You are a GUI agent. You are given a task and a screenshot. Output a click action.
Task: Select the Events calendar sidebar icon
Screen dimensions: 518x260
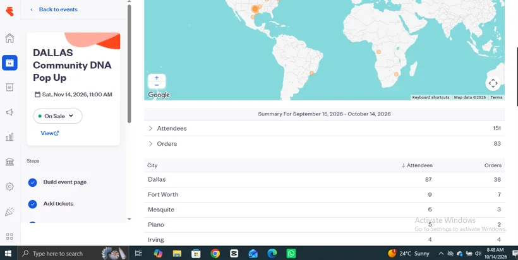point(9,62)
